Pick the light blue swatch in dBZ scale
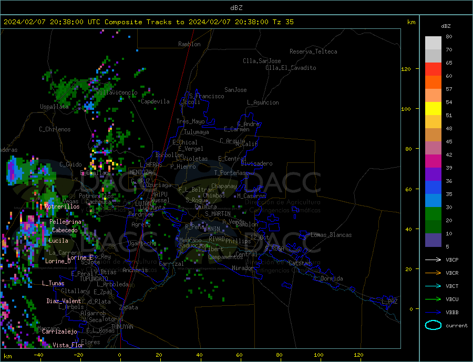 click(433, 201)
